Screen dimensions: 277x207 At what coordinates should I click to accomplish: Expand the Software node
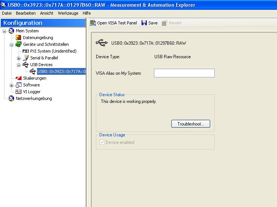click(11, 86)
